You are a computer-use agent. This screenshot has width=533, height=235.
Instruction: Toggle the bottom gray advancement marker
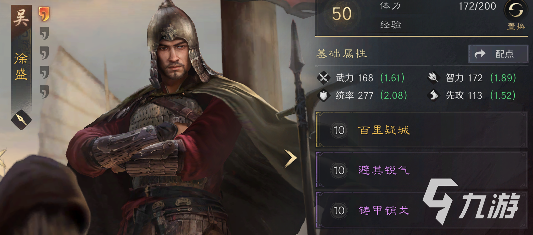tap(44, 92)
